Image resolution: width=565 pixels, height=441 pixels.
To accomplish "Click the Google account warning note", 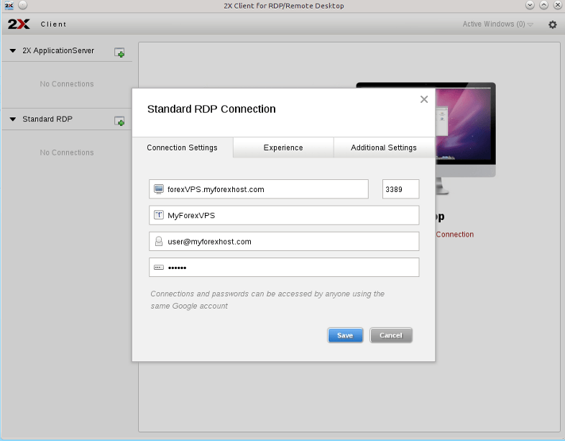I will 267,300.
